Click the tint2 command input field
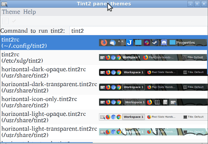 (x=139, y=31)
